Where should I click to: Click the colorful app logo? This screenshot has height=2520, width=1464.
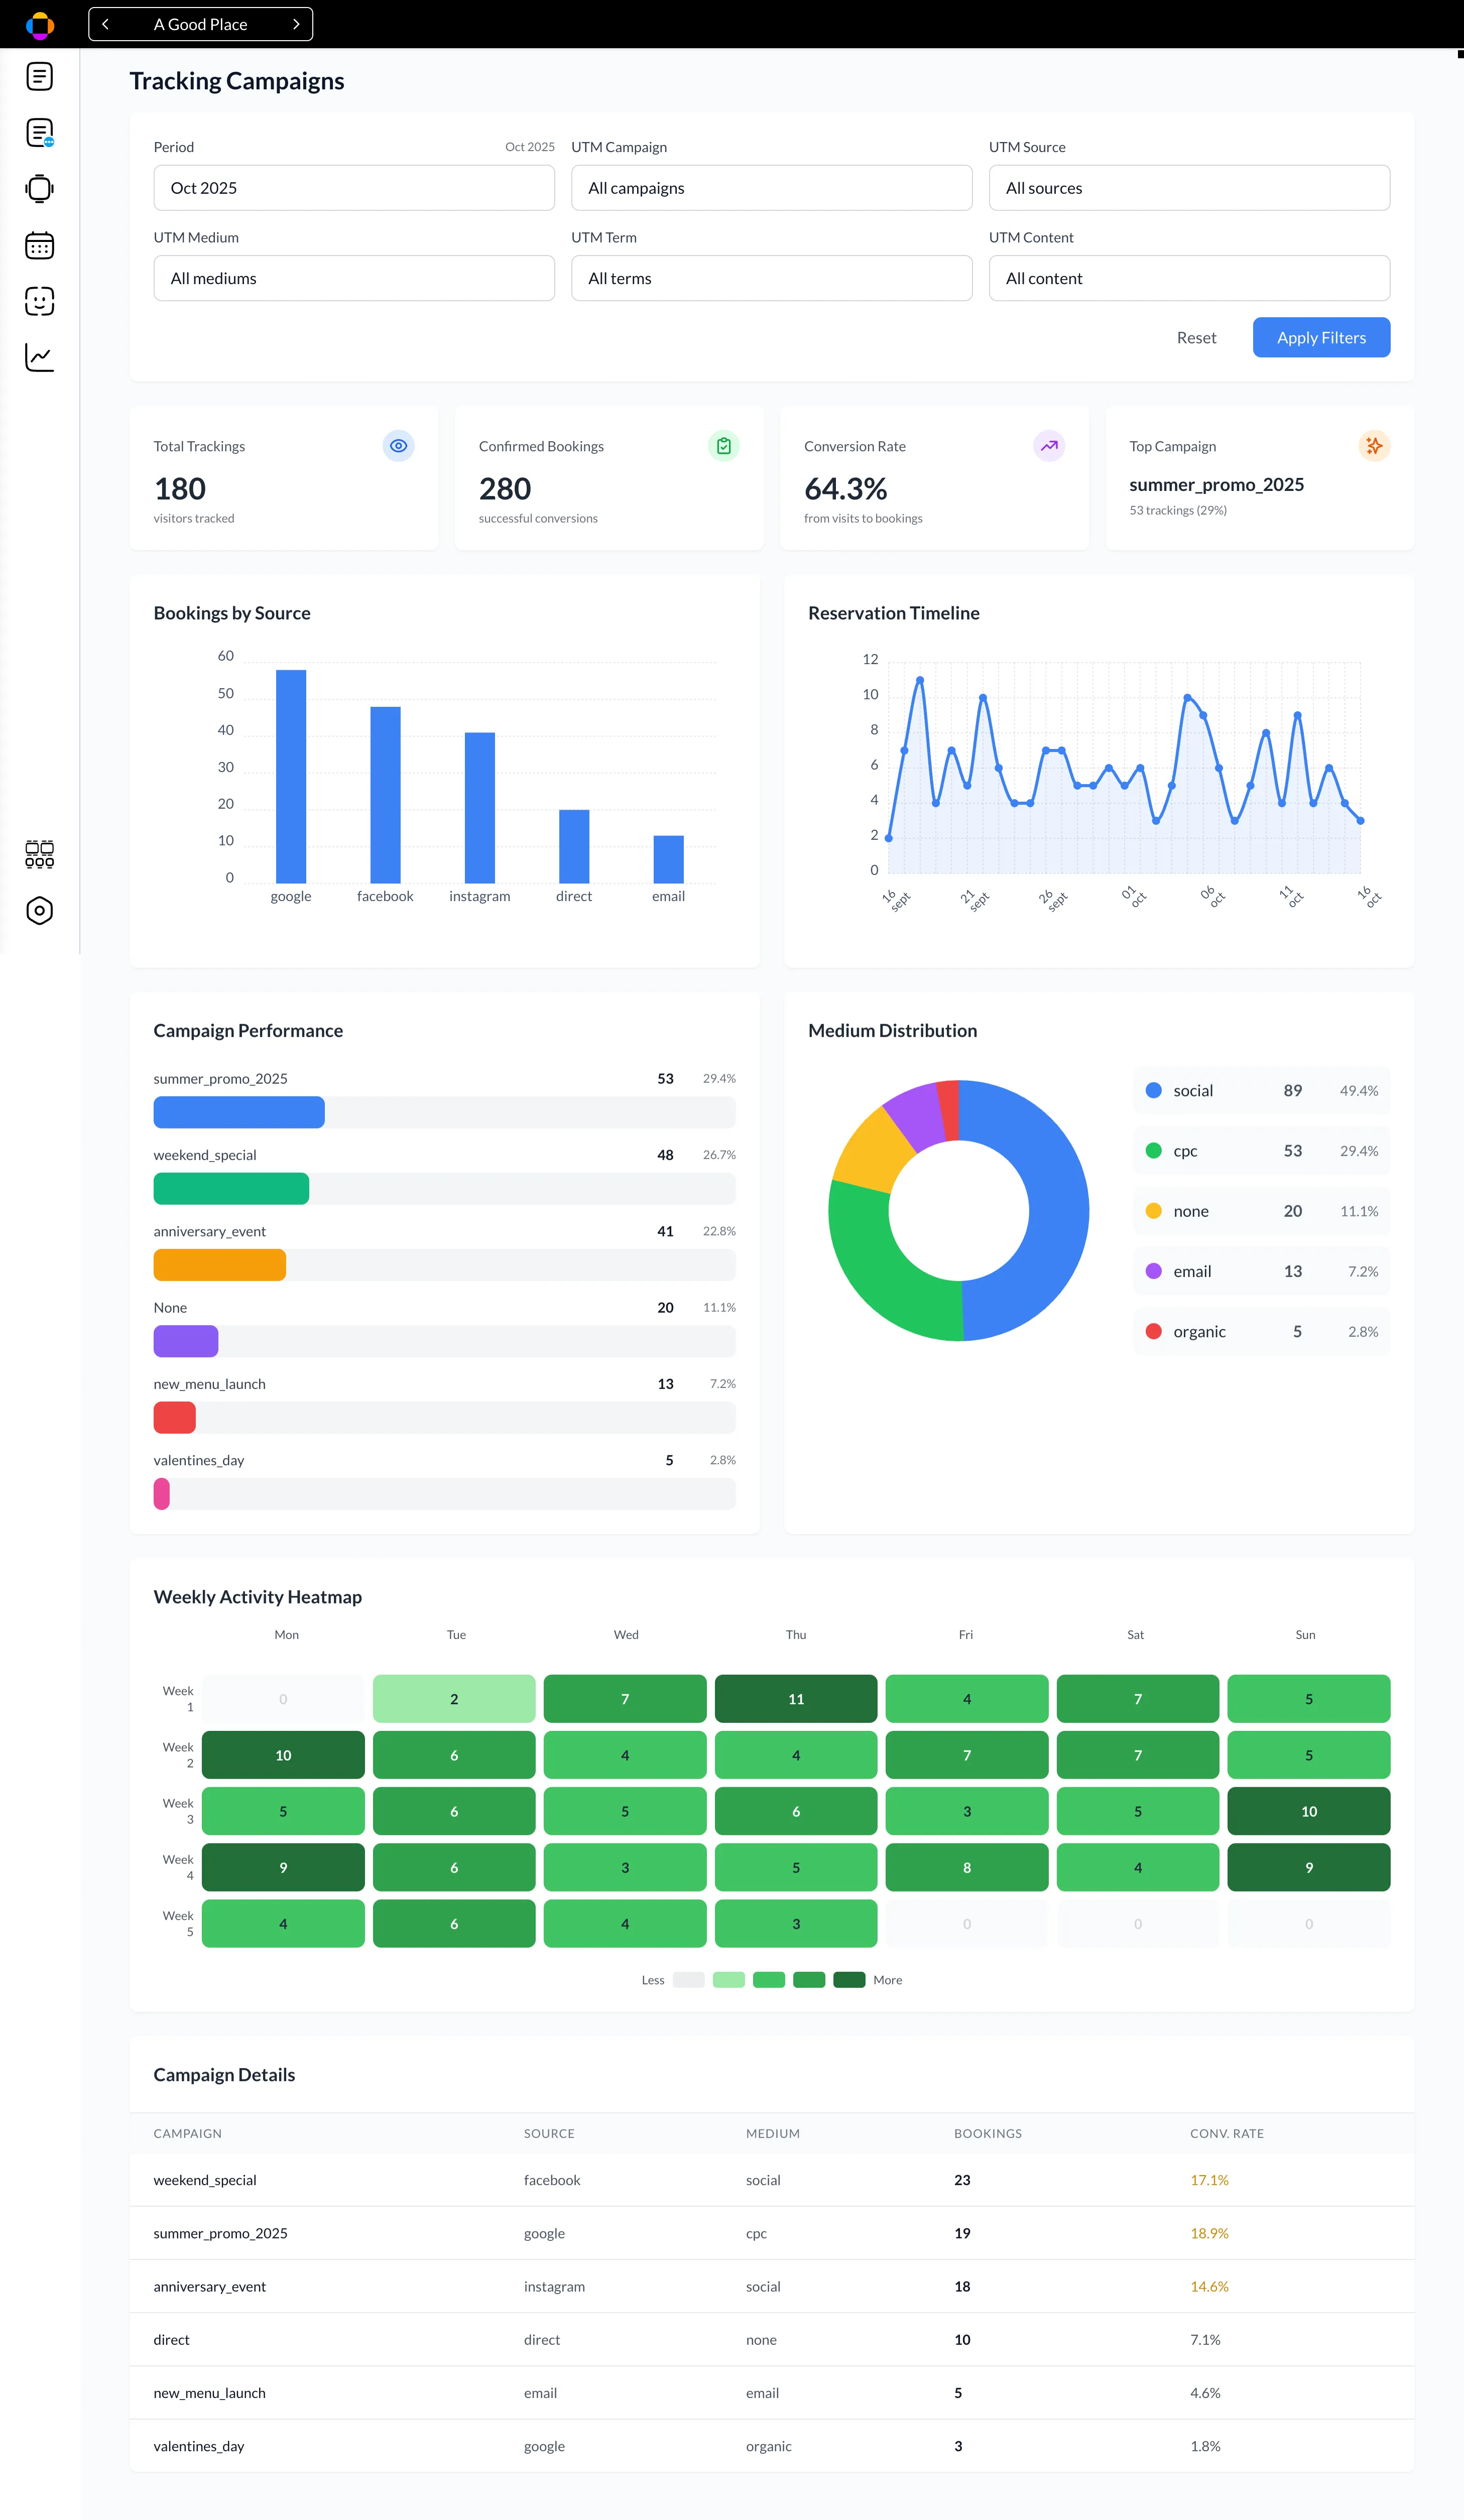pos(39,25)
